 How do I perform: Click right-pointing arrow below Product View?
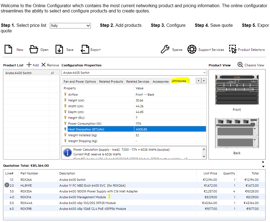pyautogui.click(x=263, y=162)
